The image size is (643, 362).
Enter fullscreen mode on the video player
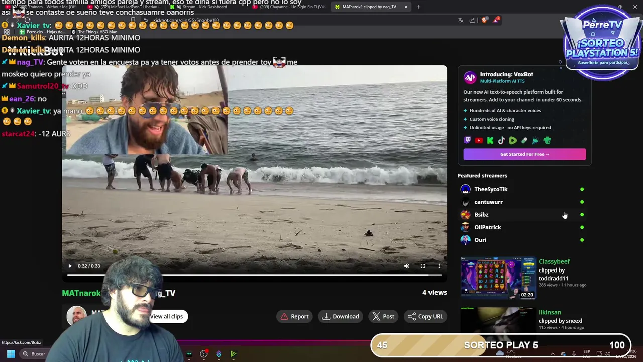click(x=423, y=266)
